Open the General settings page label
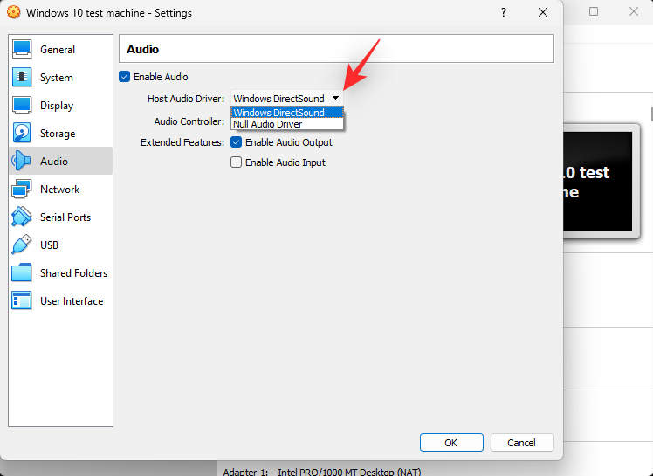This screenshot has height=476, width=653. click(58, 50)
